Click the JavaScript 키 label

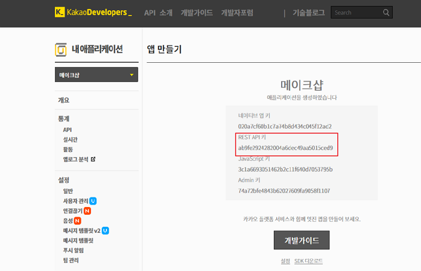point(254,159)
